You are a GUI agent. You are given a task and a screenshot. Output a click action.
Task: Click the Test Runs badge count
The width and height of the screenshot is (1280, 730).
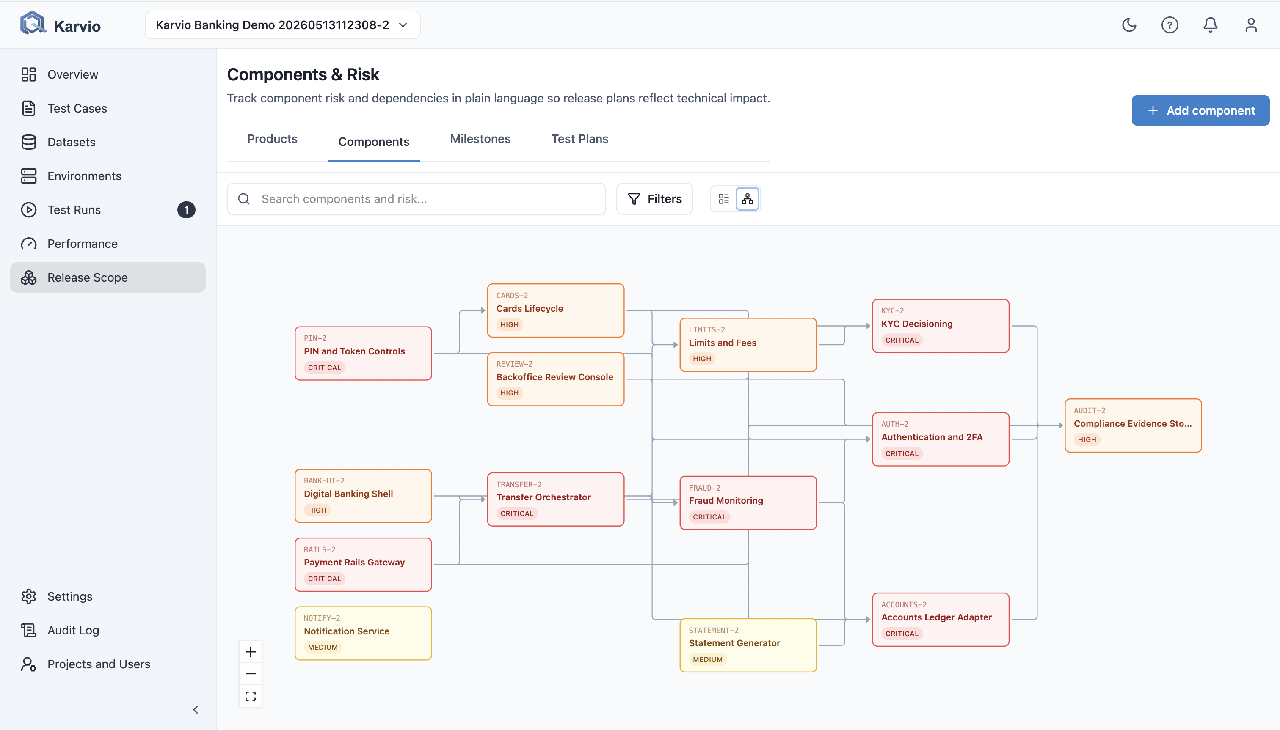186,210
